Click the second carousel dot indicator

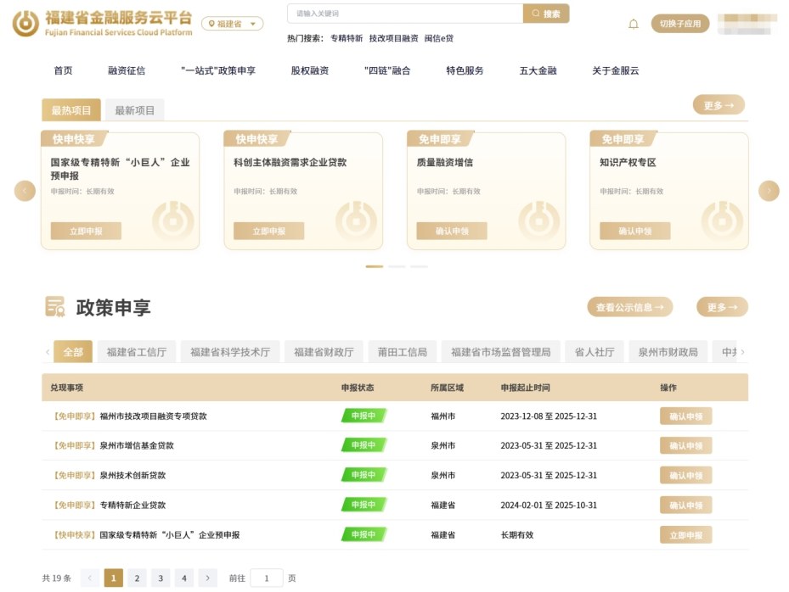click(396, 266)
